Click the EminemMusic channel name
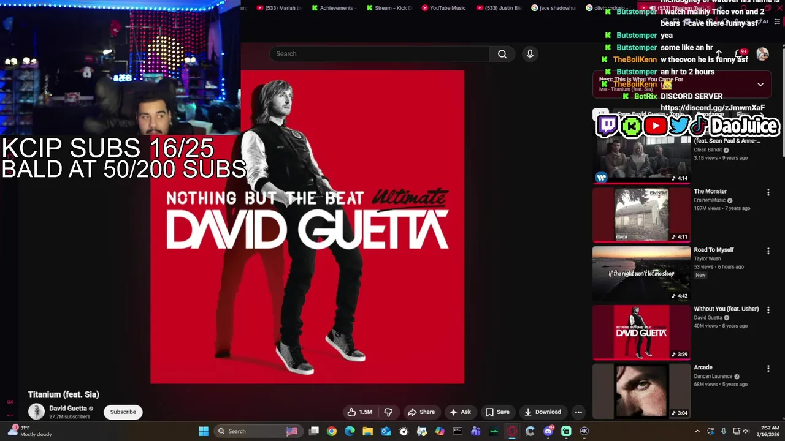The width and height of the screenshot is (785, 441). (710, 200)
